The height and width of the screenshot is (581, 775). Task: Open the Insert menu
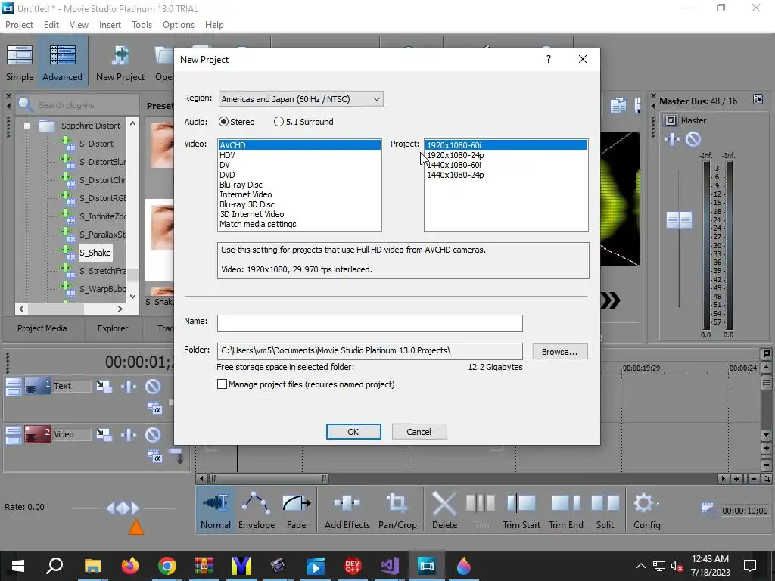(x=110, y=25)
